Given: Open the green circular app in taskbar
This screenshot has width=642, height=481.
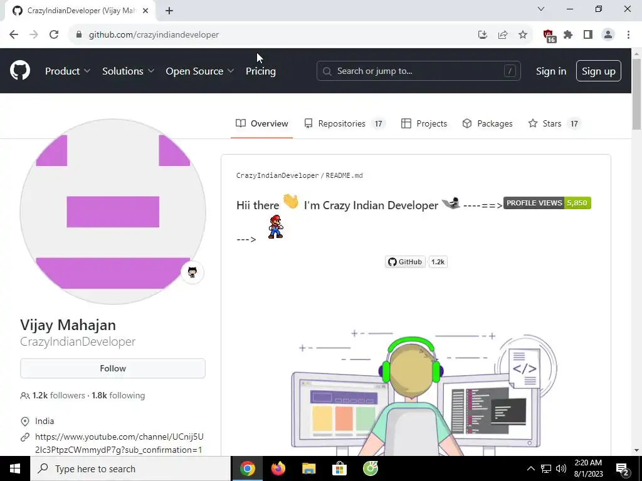Looking at the screenshot, I should coord(370,468).
